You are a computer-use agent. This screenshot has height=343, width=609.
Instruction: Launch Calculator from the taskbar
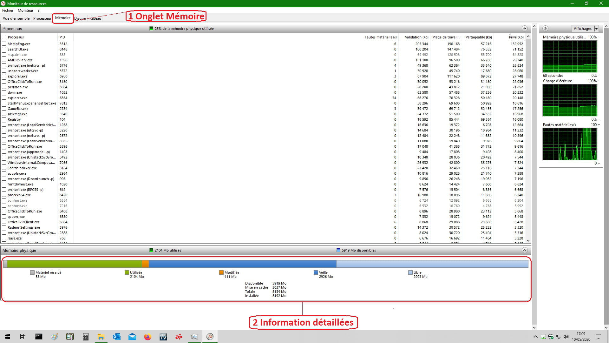point(85,337)
